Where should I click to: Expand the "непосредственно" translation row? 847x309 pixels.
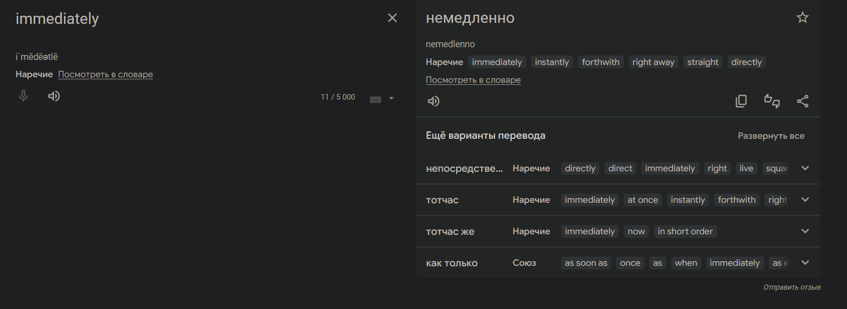[805, 168]
